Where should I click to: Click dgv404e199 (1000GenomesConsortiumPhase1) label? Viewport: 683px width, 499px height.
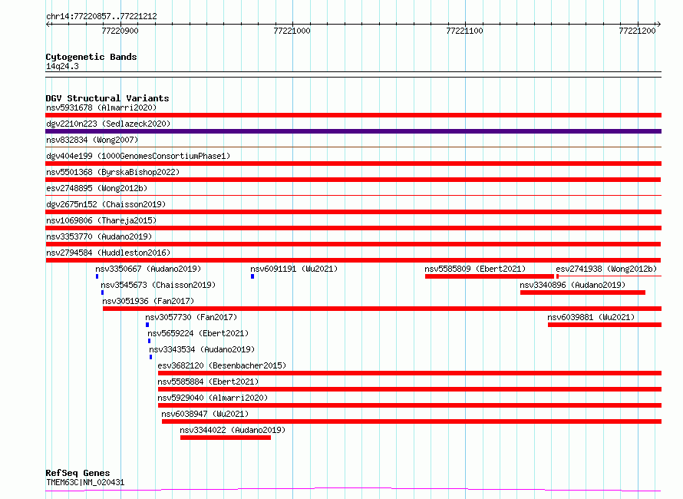(138, 156)
